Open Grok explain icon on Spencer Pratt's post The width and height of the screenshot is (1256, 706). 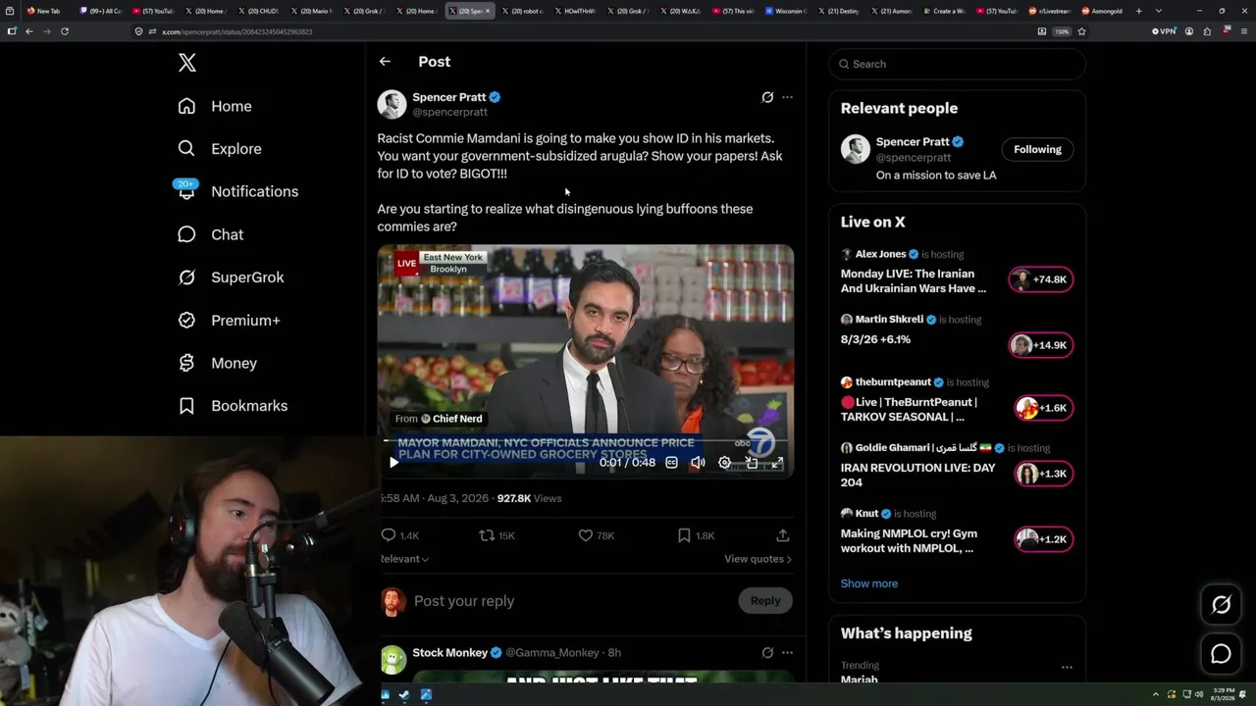click(767, 97)
